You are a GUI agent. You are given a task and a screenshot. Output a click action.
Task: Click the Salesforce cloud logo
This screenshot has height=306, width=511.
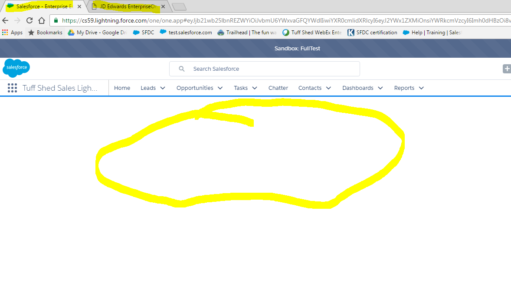(x=16, y=68)
